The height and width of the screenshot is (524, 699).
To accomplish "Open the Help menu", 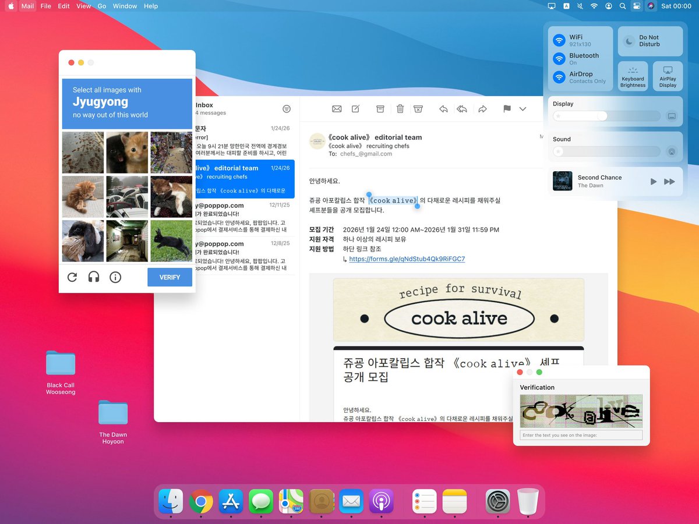I will tap(151, 6).
